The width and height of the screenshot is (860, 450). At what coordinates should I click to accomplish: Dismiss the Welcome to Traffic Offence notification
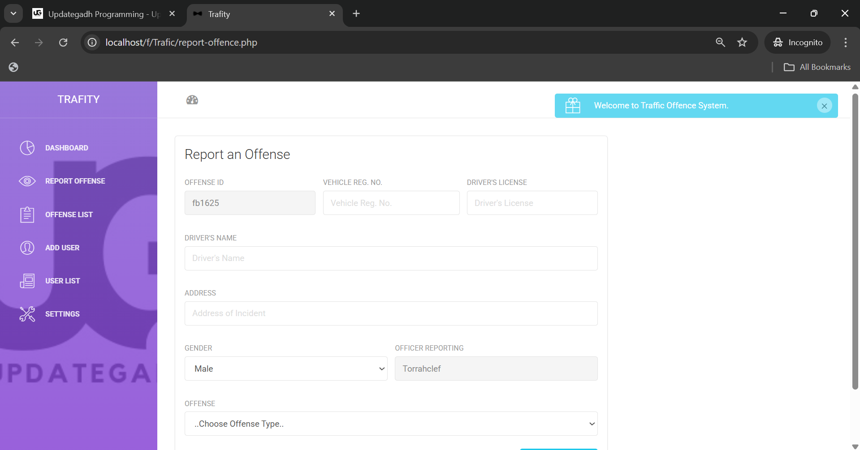824,106
